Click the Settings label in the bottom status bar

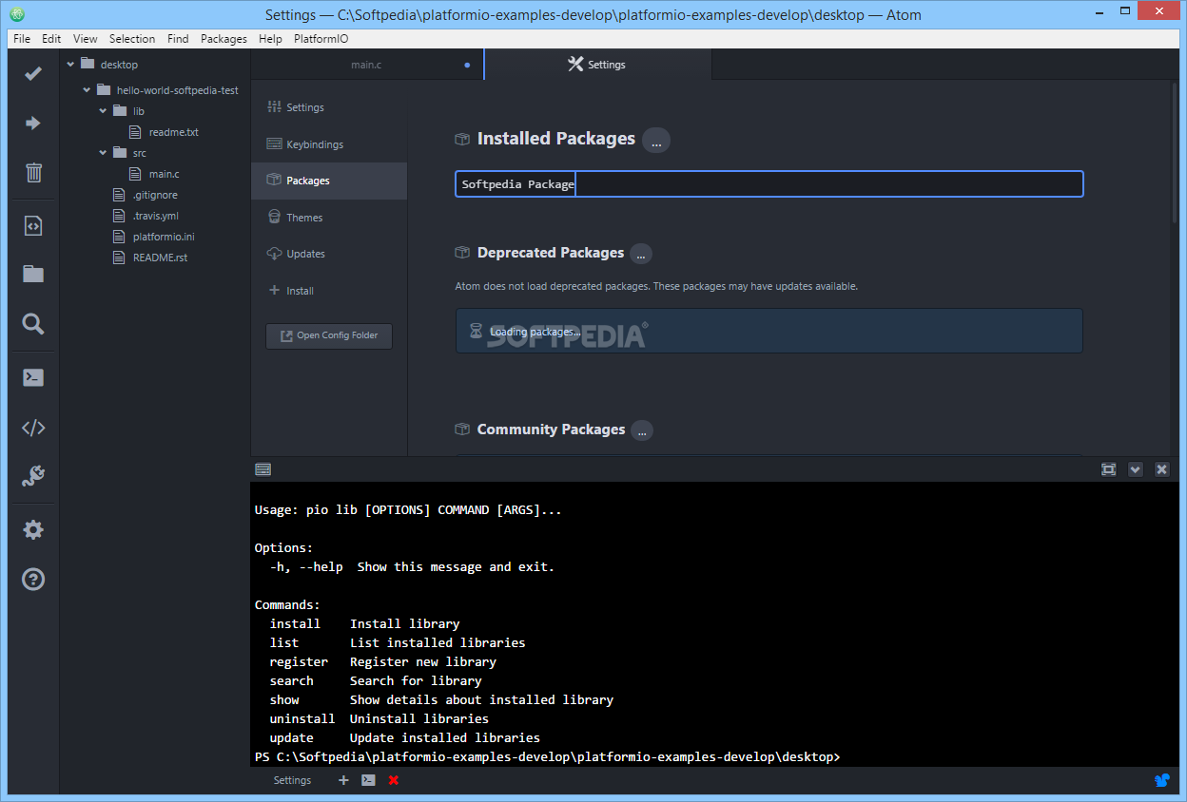click(292, 780)
